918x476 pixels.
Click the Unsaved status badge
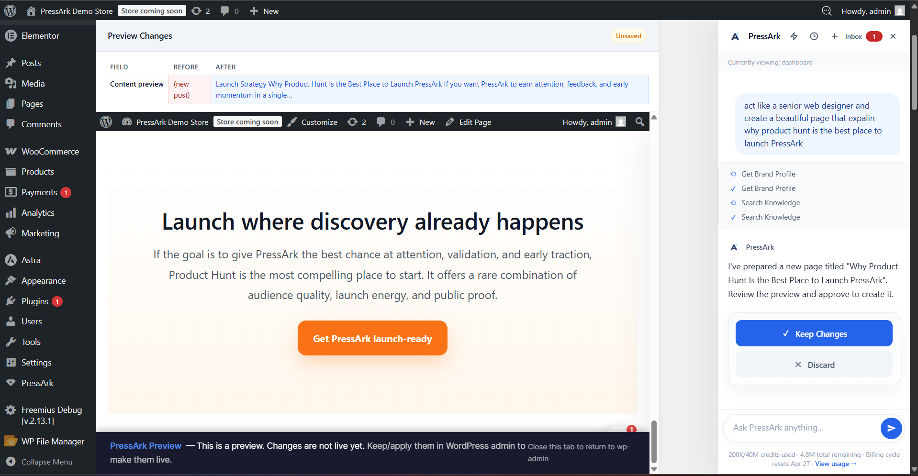click(x=628, y=36)
